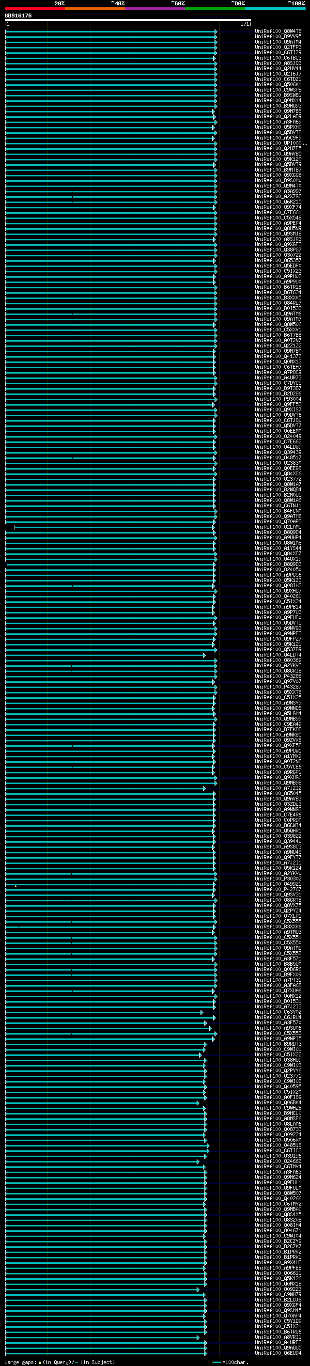Open hit UniRef100_Q2TFP3
The width and height of the screenshot is (310, 1366).
(278, 47)
